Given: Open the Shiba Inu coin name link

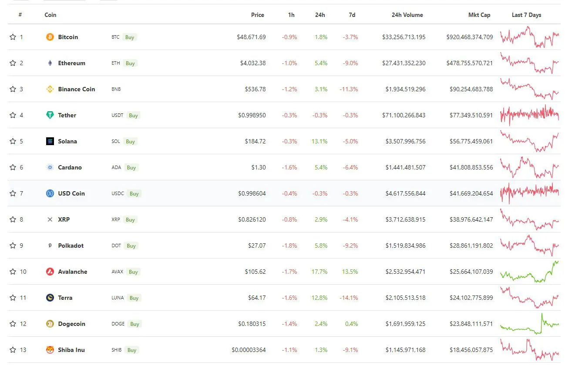Looking at the screenshot, I should (x=71, y=350).
